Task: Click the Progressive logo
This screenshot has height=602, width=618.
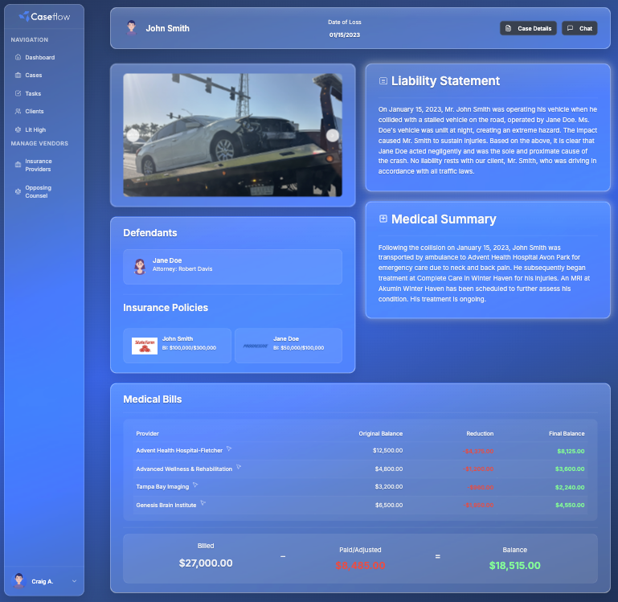Action: [x=256, y=346]
